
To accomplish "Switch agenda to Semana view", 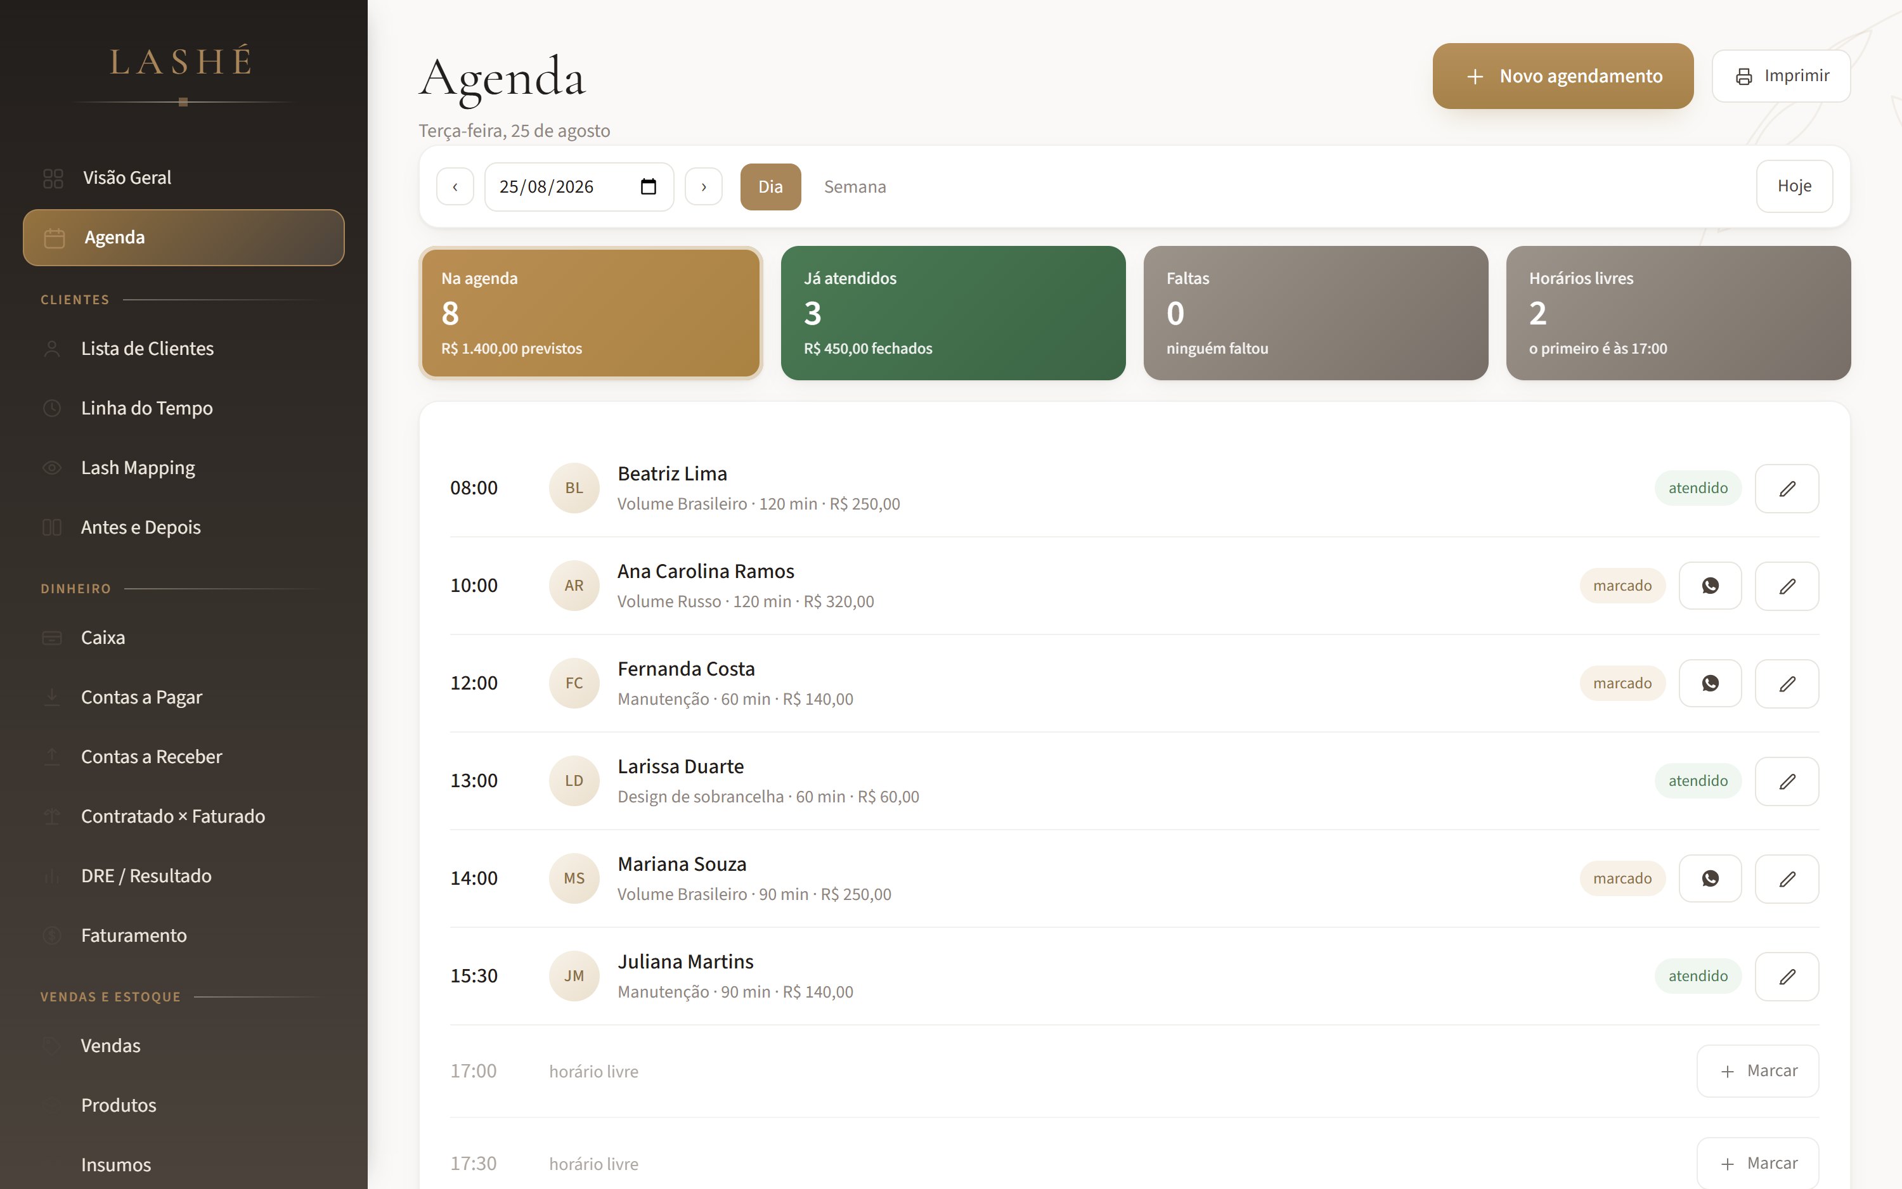I will click(x=854, y=186).
